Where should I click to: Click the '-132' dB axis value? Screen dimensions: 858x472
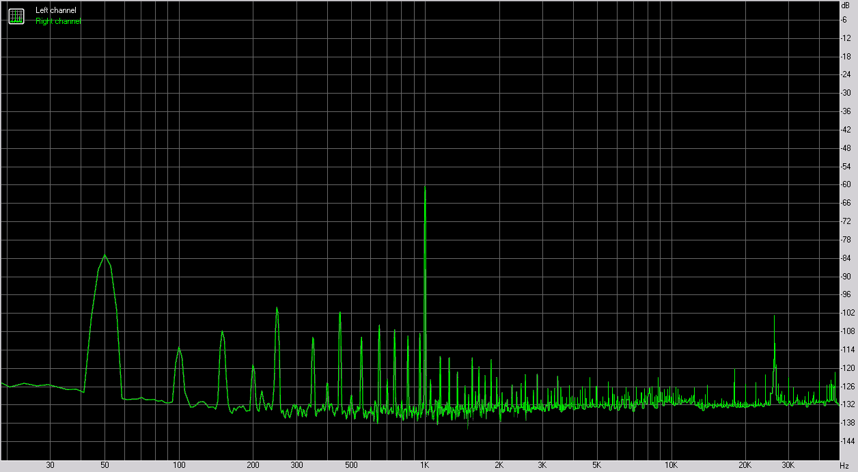(847, 404)
